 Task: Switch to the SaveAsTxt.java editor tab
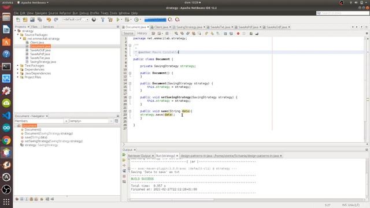tap(220, 27)
